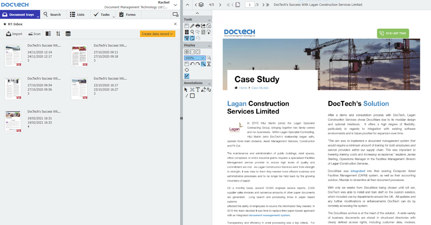Screen dimensions: 431x225
Task: Expand the Tasks dropdown arrow
Action: coord(114,17)
